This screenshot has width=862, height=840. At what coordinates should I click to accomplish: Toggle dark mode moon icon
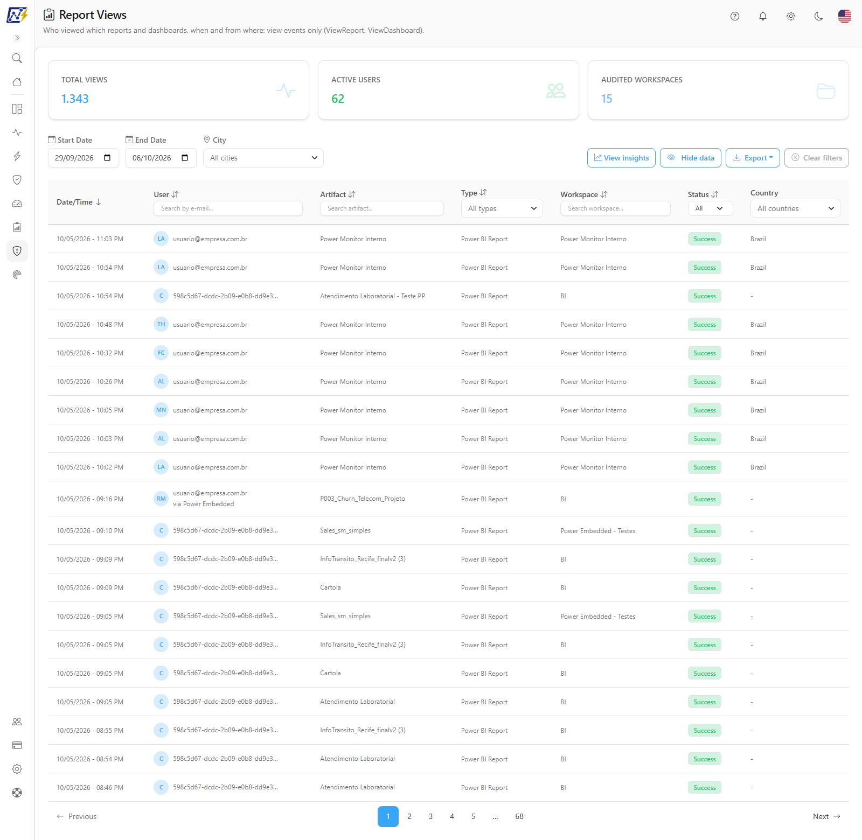click(x=819, y=16)
